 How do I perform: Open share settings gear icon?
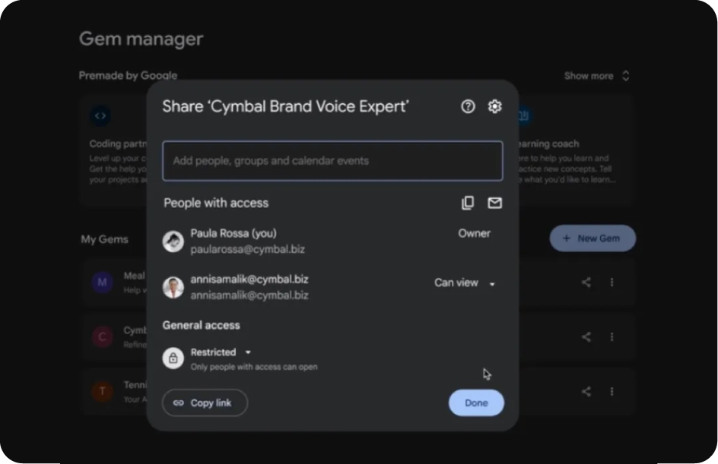[x=494, y=106]
